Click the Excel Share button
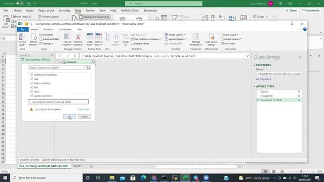Screen dimensions: 324x182 click(x=291, y=11)
